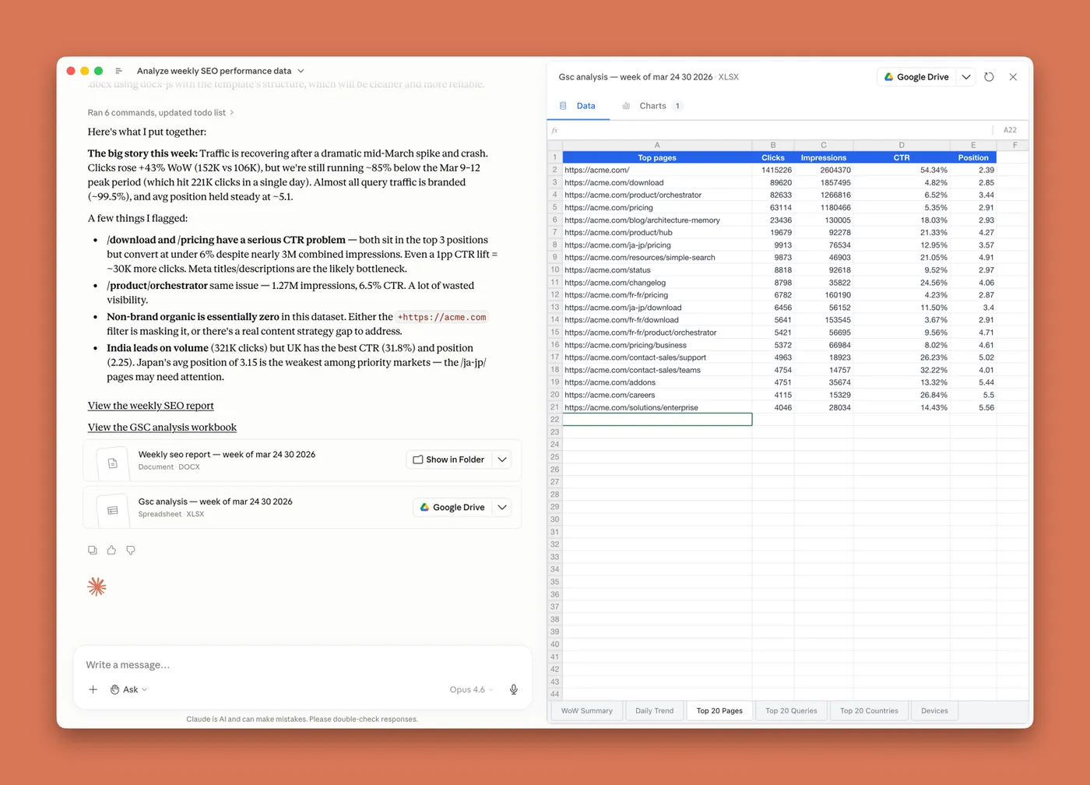Click Google Drive button on spreadsheet card
This screenshot has height=785, width=1090.
(452, 507)
